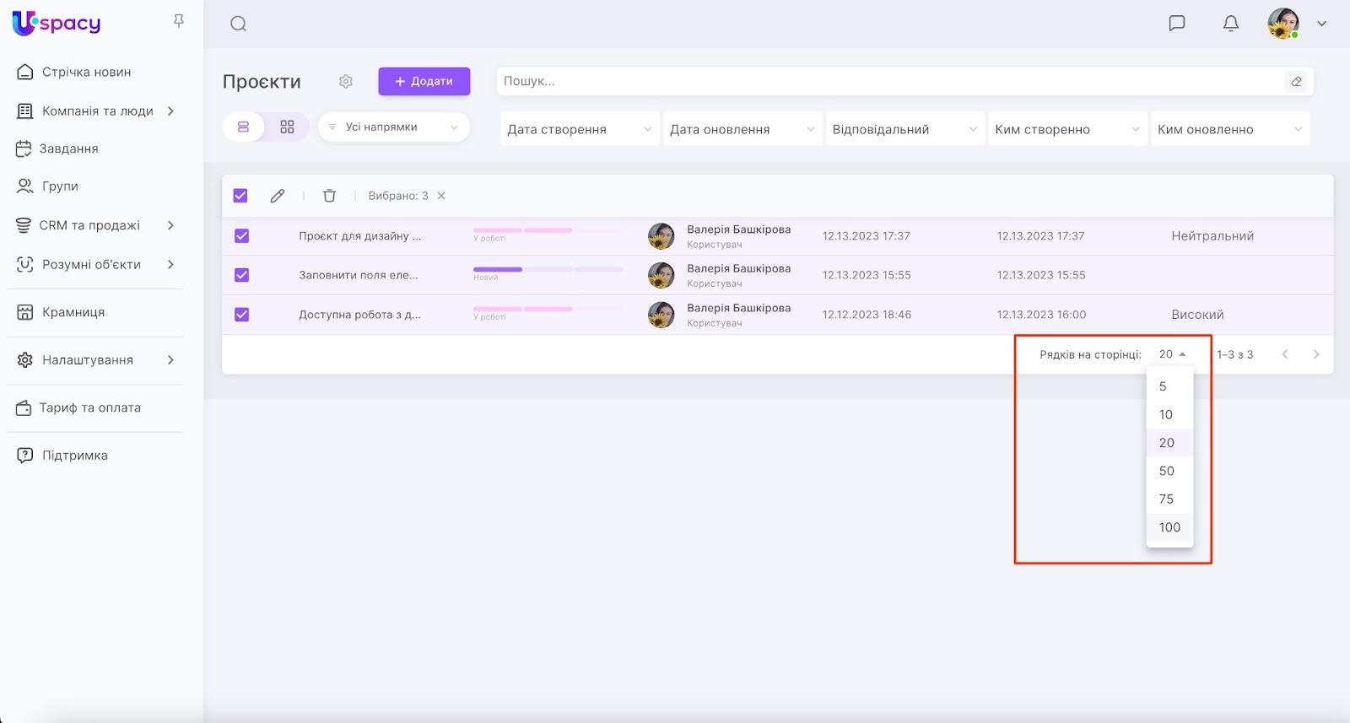Viewport: 1350px width, 723px height.
Task: Open the 'Дата створення' filter dropdown
Action: [x=579, y=129]
